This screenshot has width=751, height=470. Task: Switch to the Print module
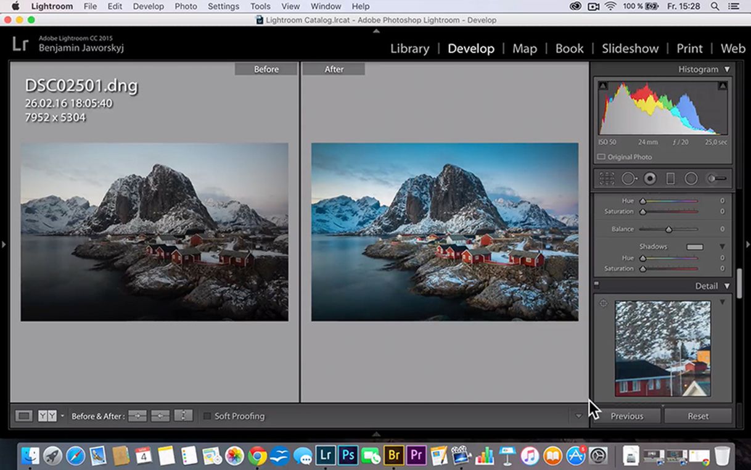point(689,48)
